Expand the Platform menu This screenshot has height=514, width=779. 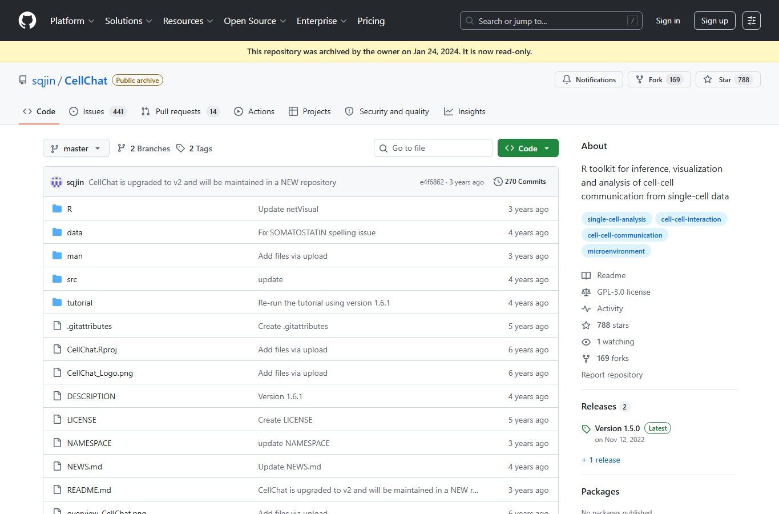click(x=72, y=21)
